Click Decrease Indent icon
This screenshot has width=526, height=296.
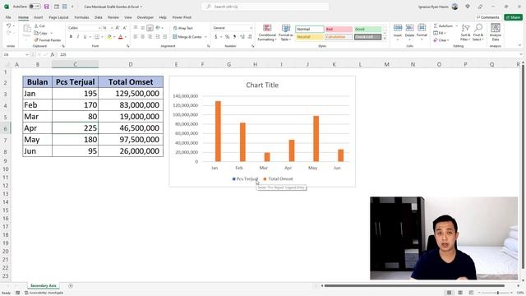click(x=157, y=36)
